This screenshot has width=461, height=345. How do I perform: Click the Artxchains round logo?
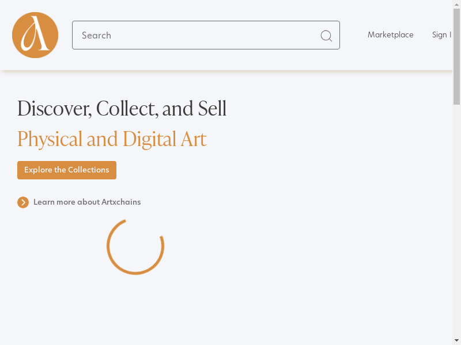coord(35,35)
